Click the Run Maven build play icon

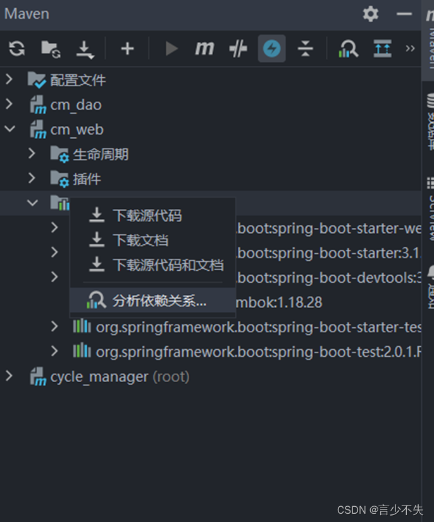pos(171,49)
